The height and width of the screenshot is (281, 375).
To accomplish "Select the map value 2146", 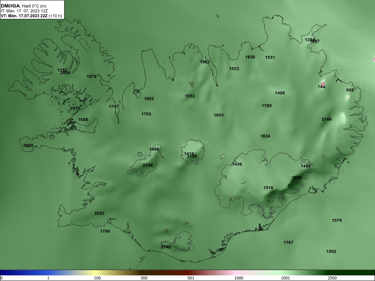I will click(x=148, y=165).
